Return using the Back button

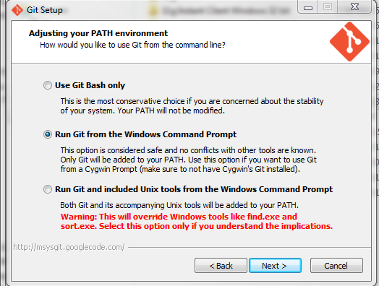click(221, 266)
